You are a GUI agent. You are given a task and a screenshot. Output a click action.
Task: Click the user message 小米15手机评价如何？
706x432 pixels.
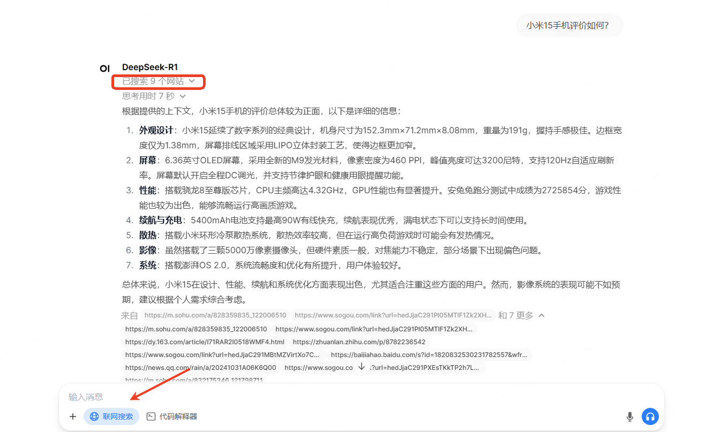[x=569, y=25]
